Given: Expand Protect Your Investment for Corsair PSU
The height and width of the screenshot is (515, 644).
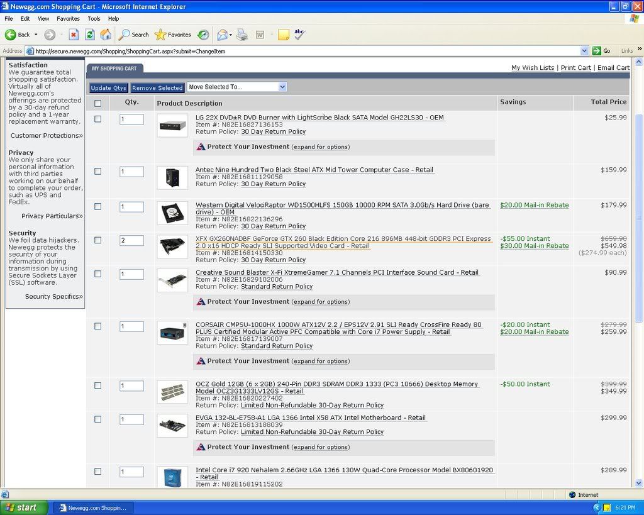Looking at the screenshot, I should click(320, 362).
